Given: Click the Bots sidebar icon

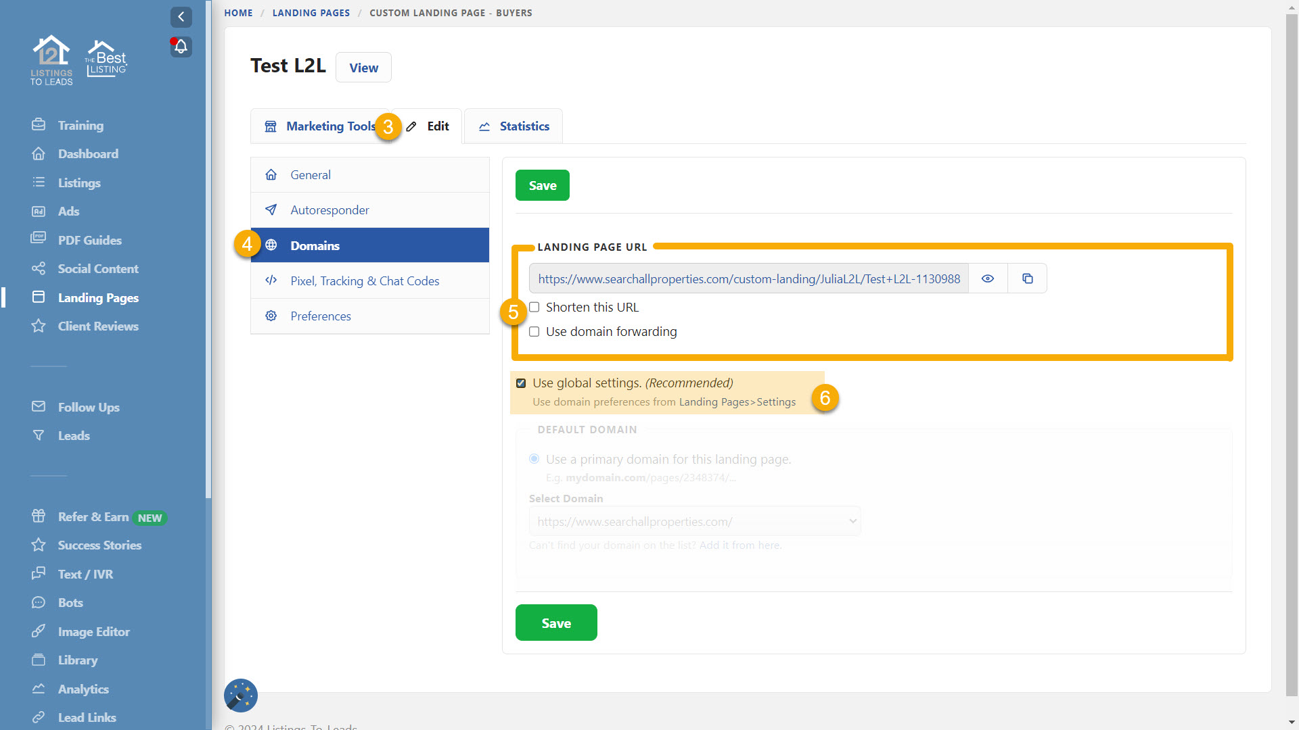Looking at the screenshot, I should point(39,602).
